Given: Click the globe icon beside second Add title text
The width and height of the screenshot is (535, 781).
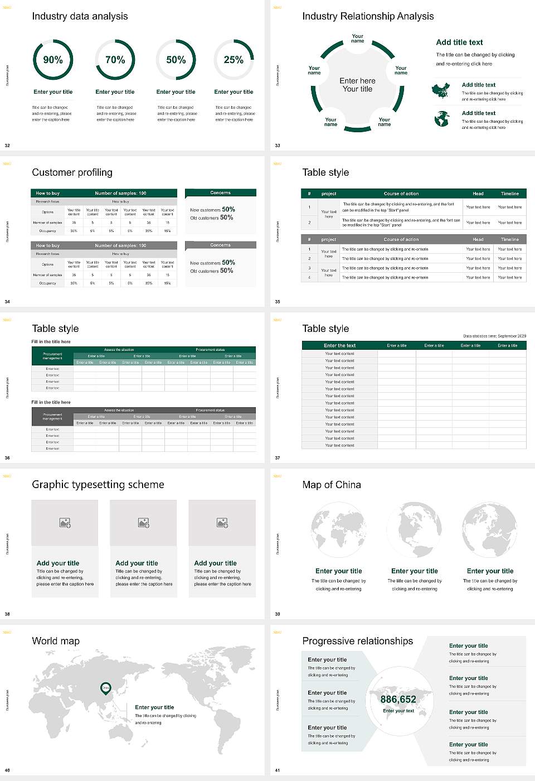Looking at the screenshot, I should pos(441,118).
